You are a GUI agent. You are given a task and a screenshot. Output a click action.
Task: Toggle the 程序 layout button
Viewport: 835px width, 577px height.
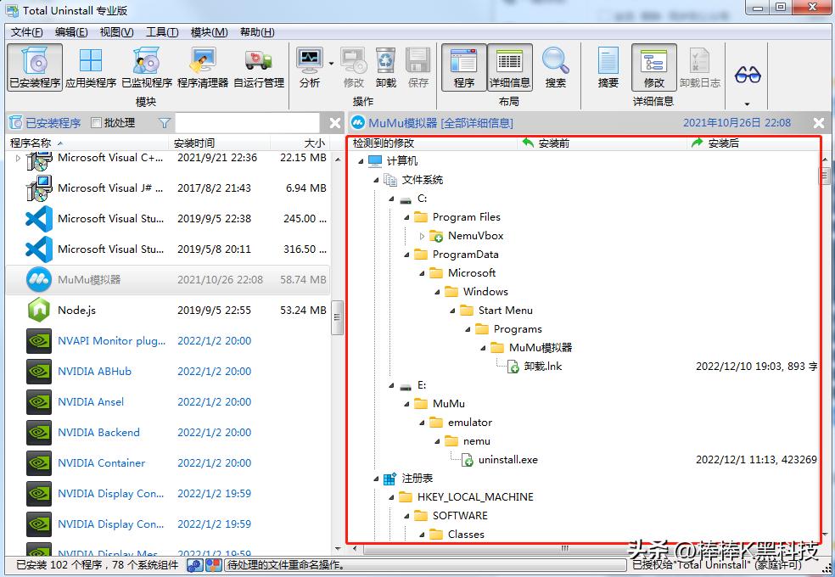pyautogui.click(x=463, y=67)
